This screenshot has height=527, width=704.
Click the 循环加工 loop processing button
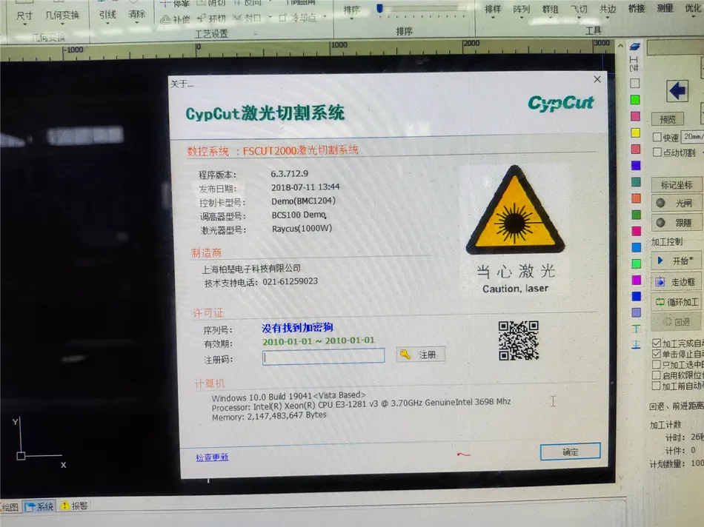(676, 302)
